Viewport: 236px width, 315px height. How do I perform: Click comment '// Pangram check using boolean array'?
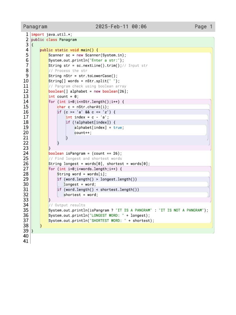point(87,86)
